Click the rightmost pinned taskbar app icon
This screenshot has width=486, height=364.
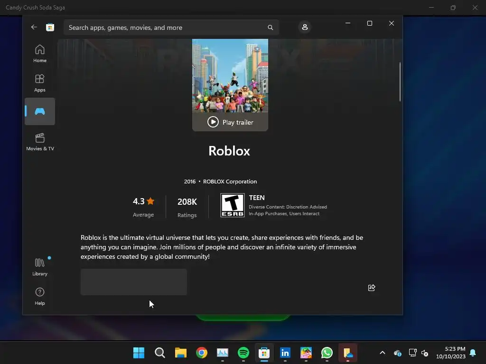point(348,353)
